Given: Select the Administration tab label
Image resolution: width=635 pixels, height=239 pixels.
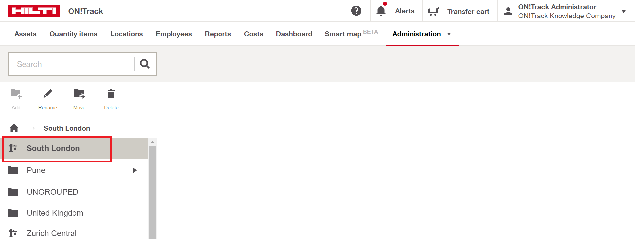Looking at the screenshot, I should [x=416, y=34].
